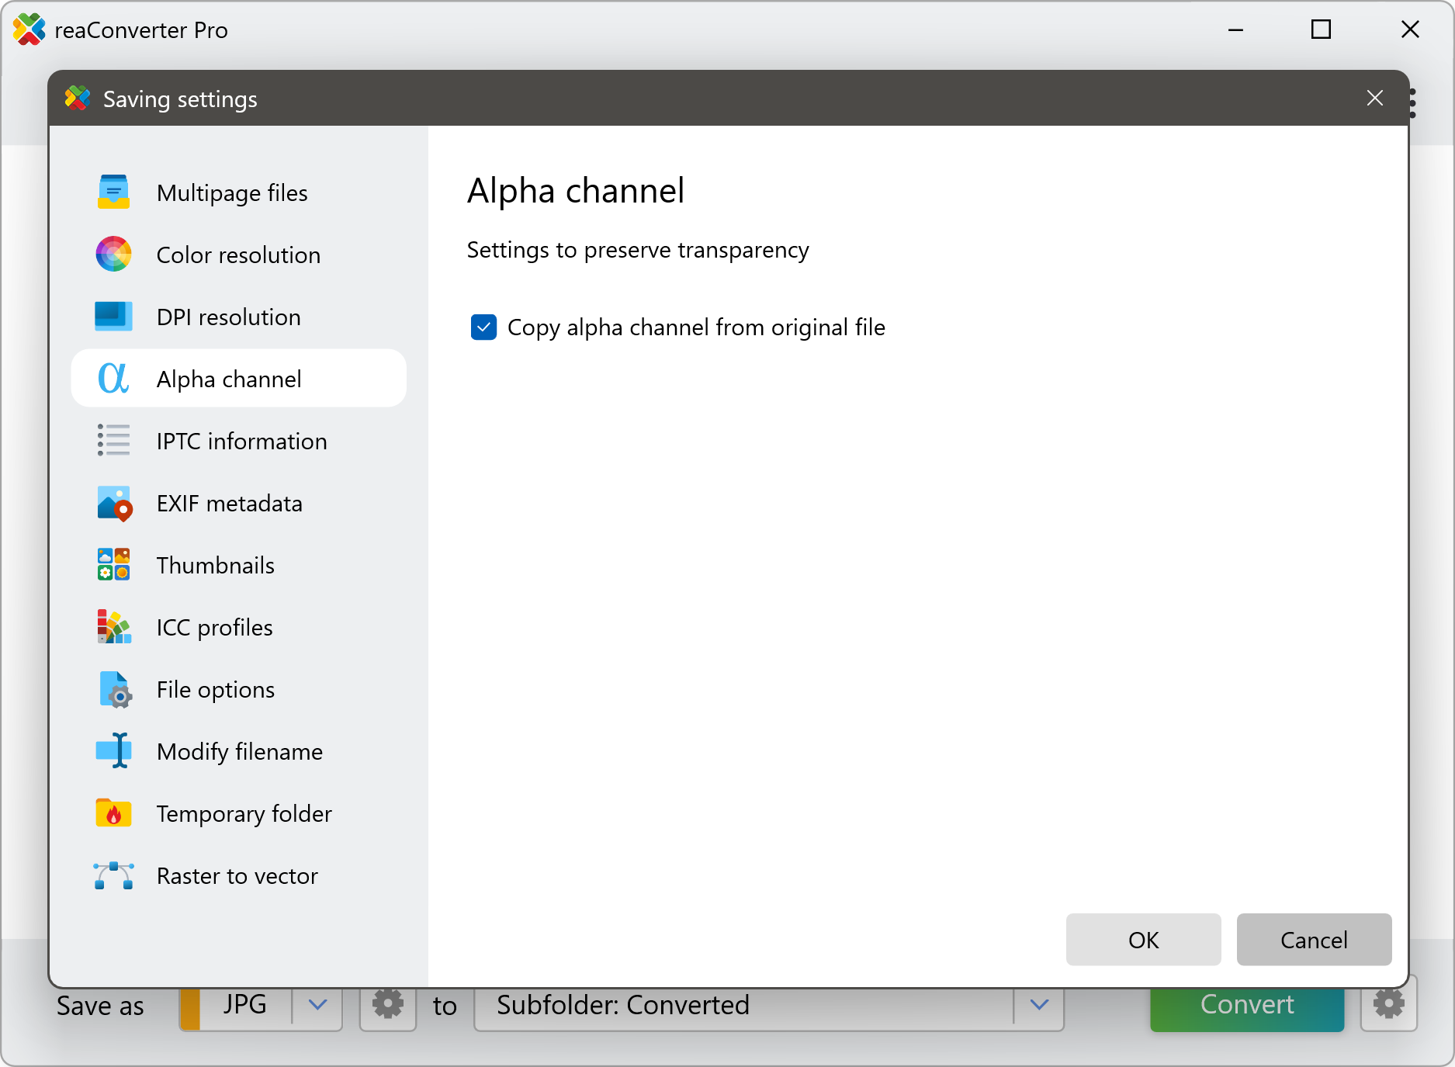Click the Cancel button
Image resolution: width=1455 pixels, height=1067 pixels.
(1313, 940)
